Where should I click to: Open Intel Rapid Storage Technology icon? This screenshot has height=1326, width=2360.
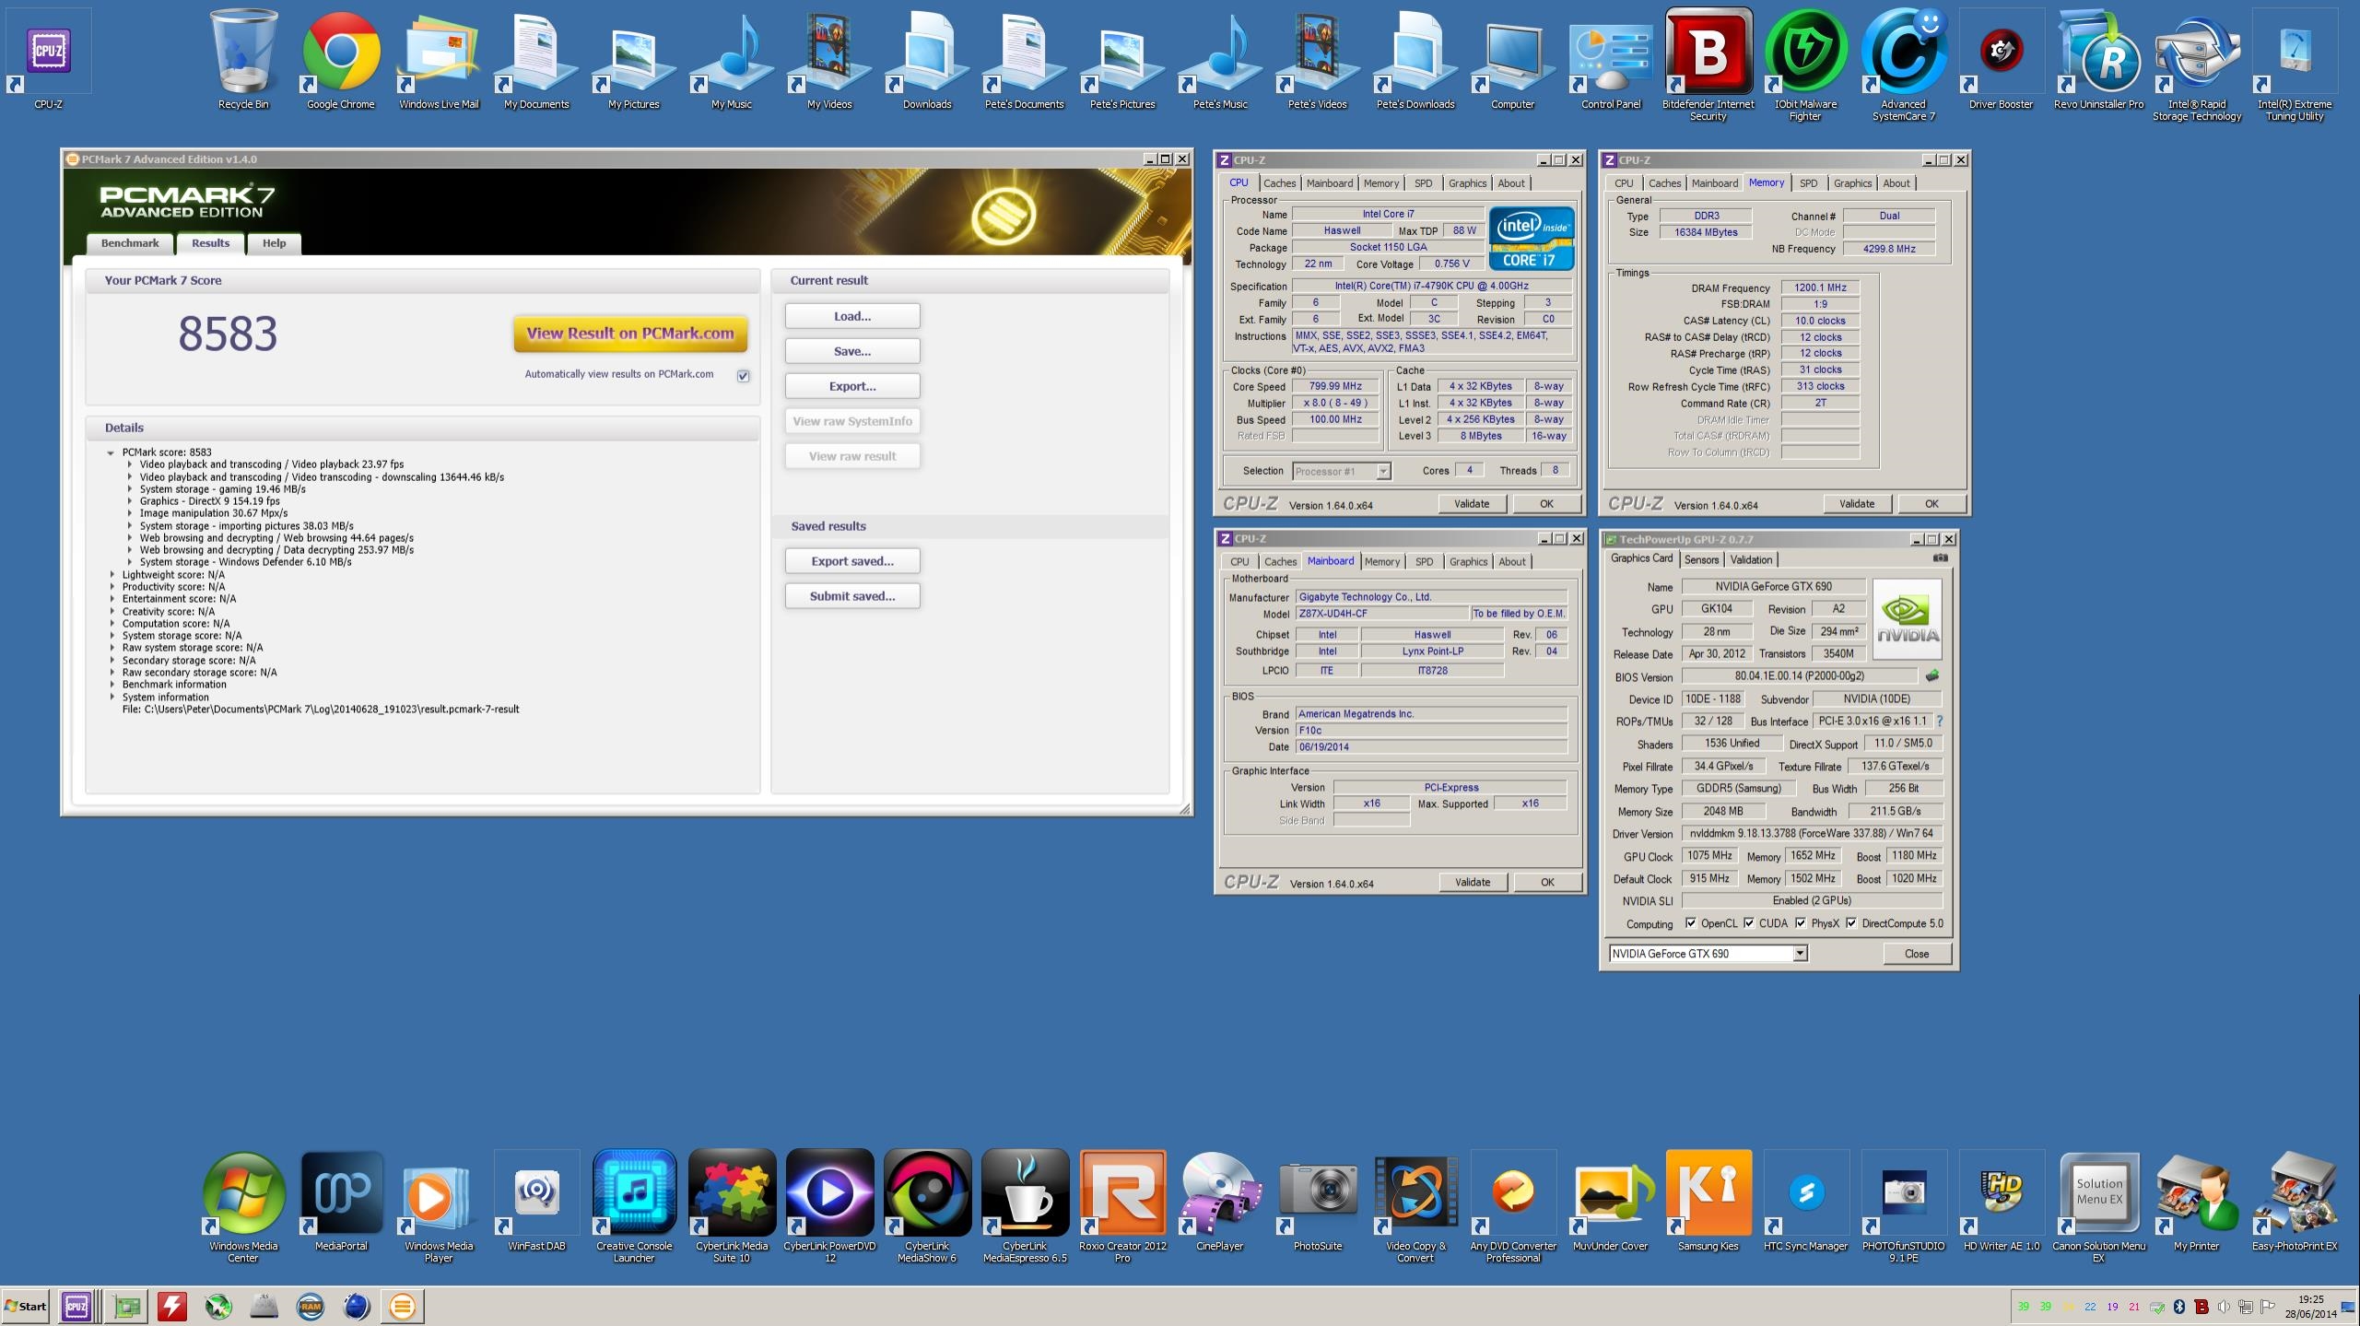tap(2197, 65)
